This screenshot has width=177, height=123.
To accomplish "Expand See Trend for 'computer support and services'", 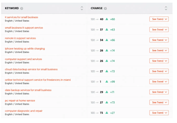I will point(159,61).
